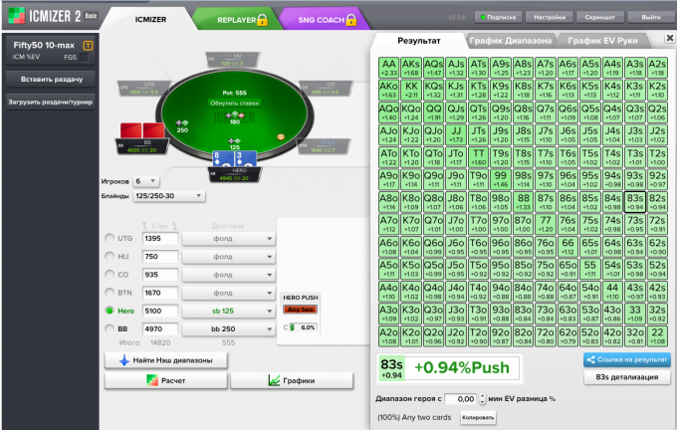Close the result panel with X
The height and width of the screenshot is (430, 677).
(670, 38)
